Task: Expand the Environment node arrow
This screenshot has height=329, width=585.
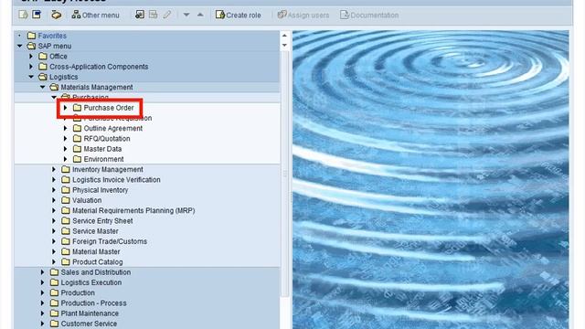Action: (x=65, y=159)
